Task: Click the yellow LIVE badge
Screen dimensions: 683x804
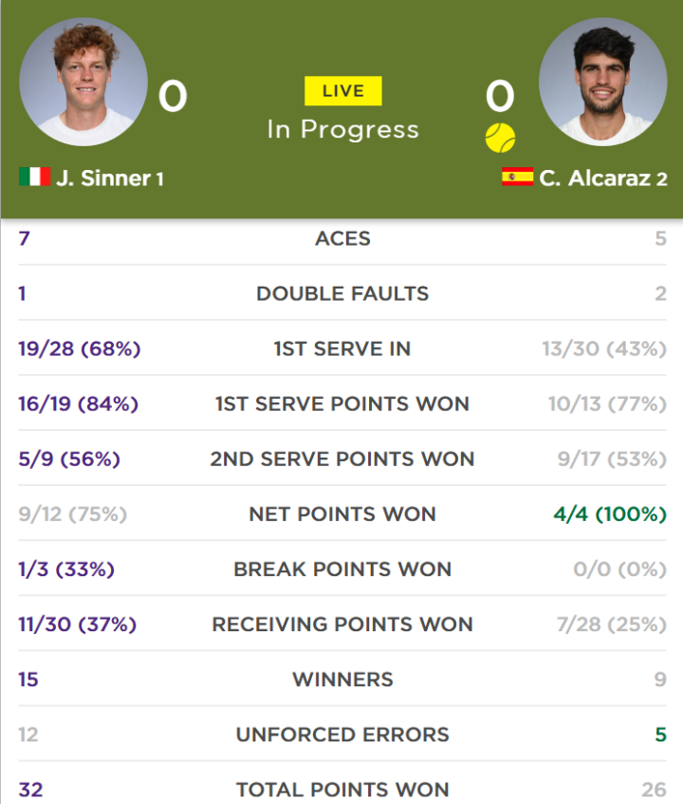Action: (342, 91)
